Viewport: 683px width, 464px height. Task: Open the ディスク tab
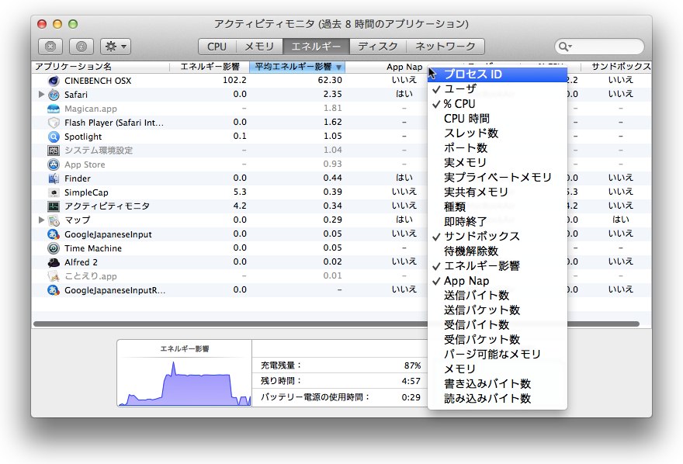pos(378,46)
